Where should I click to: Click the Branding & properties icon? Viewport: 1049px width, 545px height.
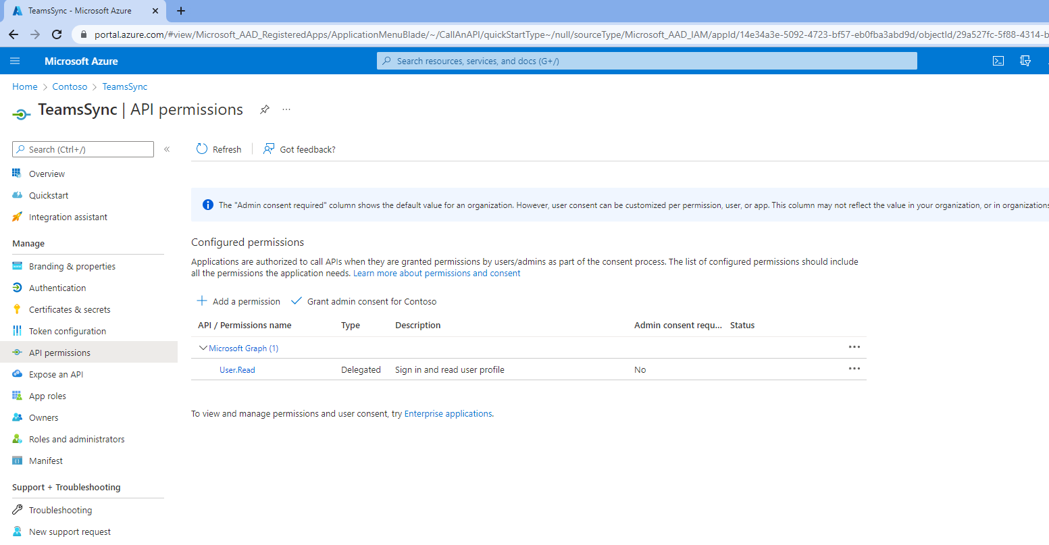click(17, 266)
